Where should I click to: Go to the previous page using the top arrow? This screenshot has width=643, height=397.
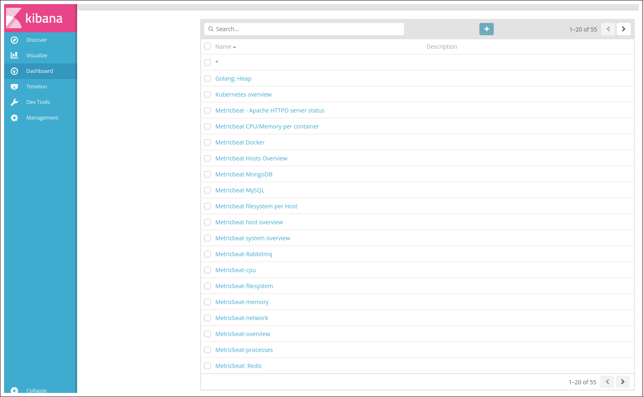click(608, 29)
